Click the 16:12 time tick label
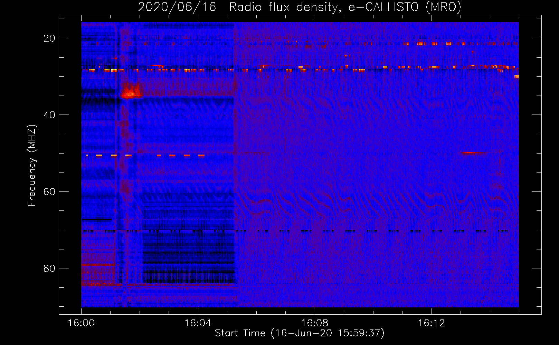 tap(431, 323)
